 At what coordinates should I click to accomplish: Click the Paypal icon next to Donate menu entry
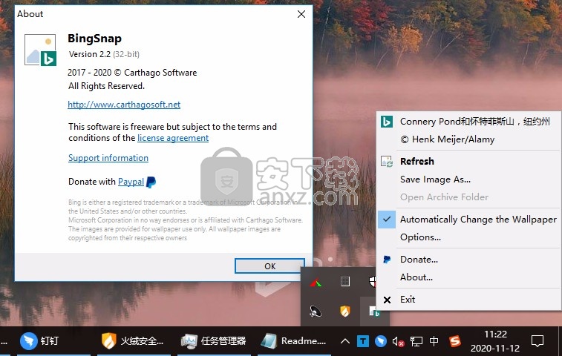coord(386,260)
